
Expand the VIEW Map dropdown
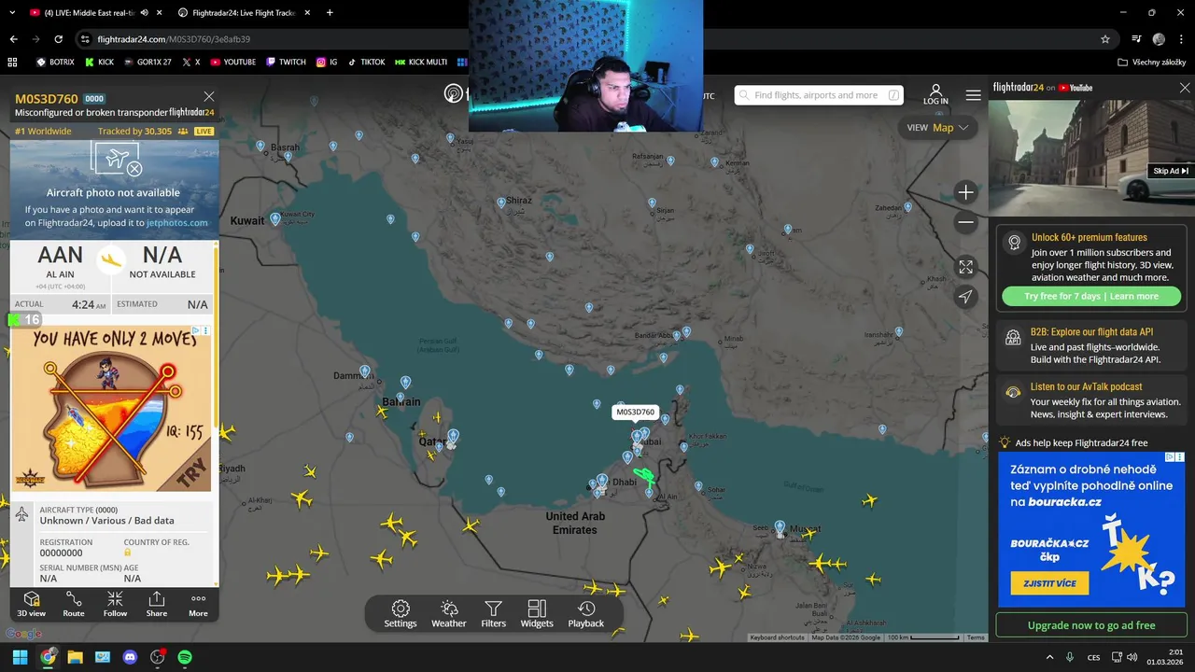coord(938,128)
